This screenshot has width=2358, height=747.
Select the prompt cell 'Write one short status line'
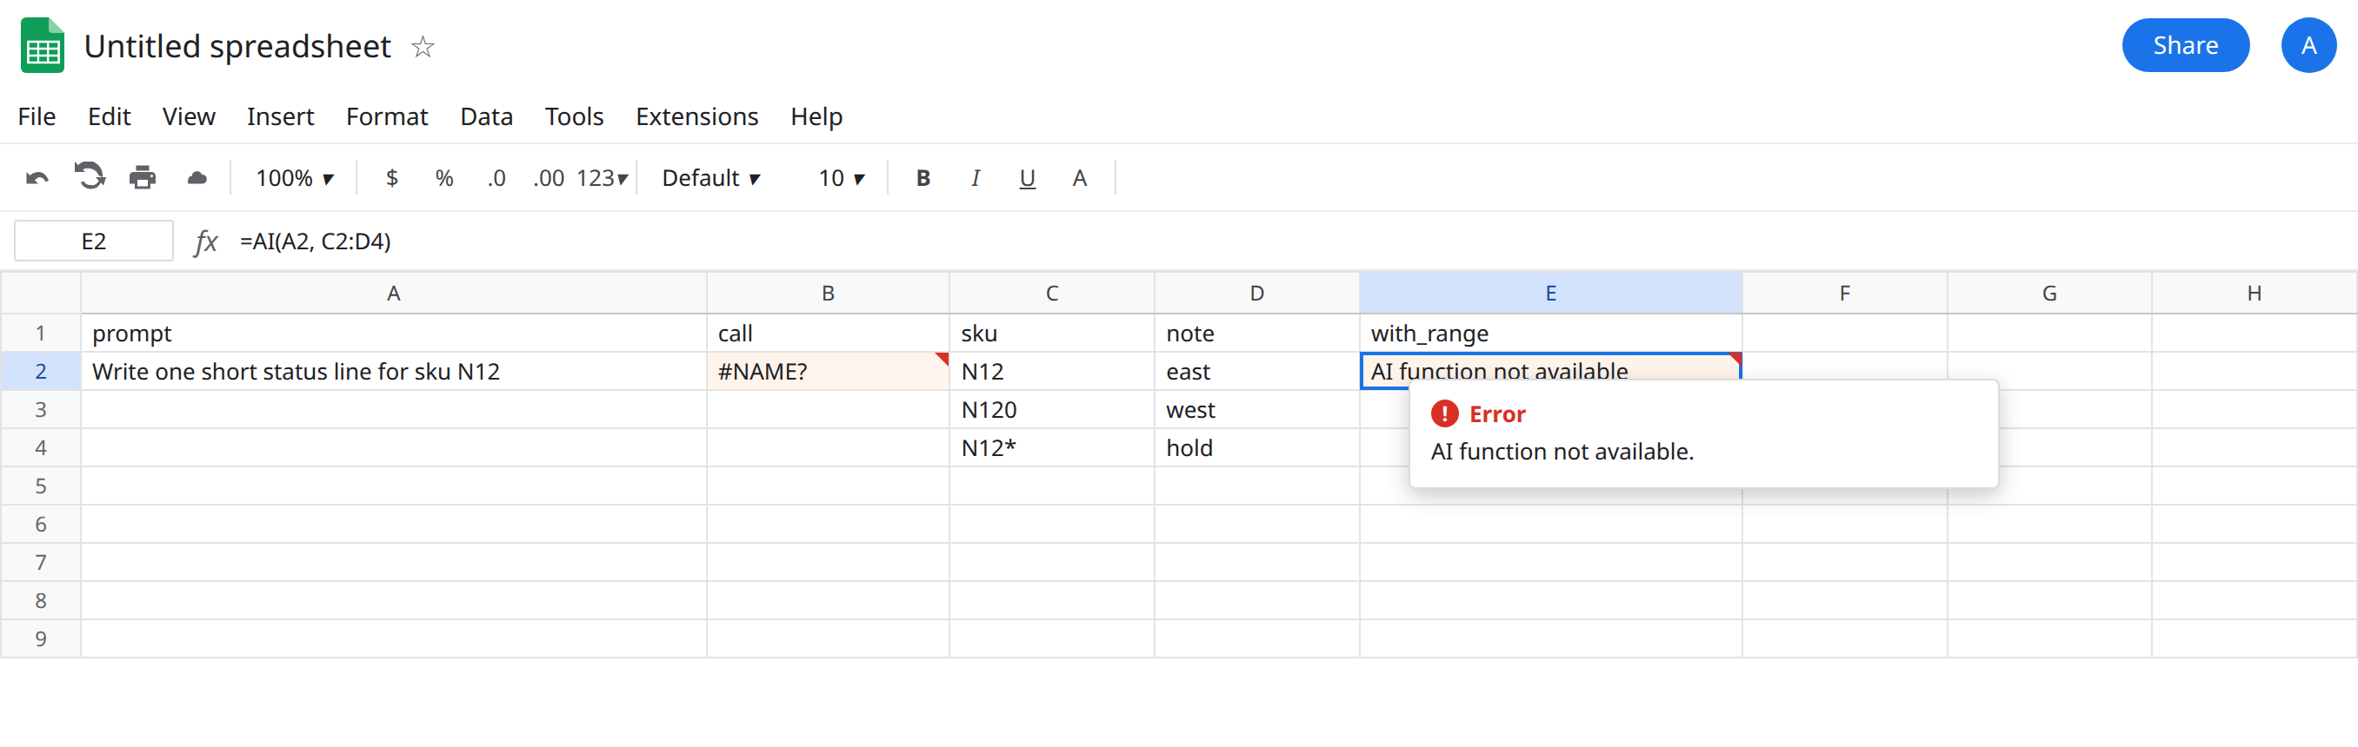(x=394, y=371)
